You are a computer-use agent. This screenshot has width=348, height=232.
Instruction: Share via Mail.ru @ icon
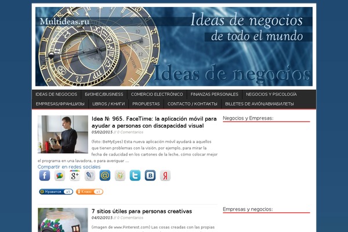105,175
